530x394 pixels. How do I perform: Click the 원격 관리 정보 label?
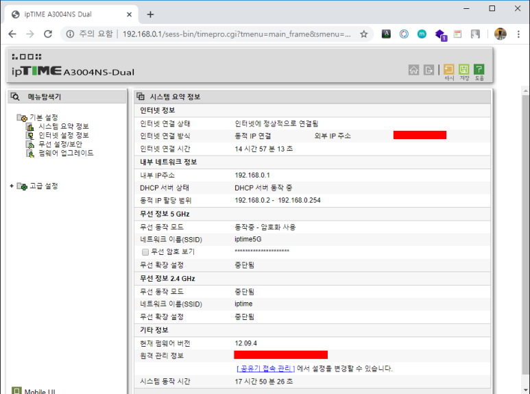coord(162,356)
